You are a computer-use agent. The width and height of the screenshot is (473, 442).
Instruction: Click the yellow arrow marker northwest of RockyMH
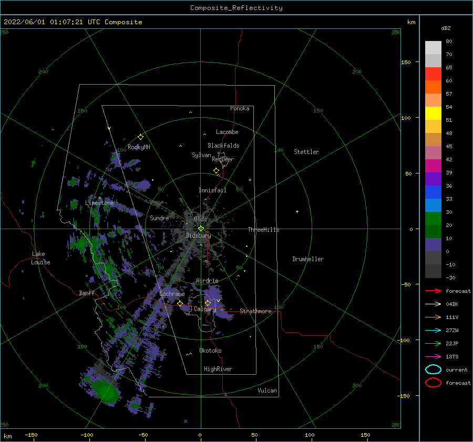pos(109,128)
